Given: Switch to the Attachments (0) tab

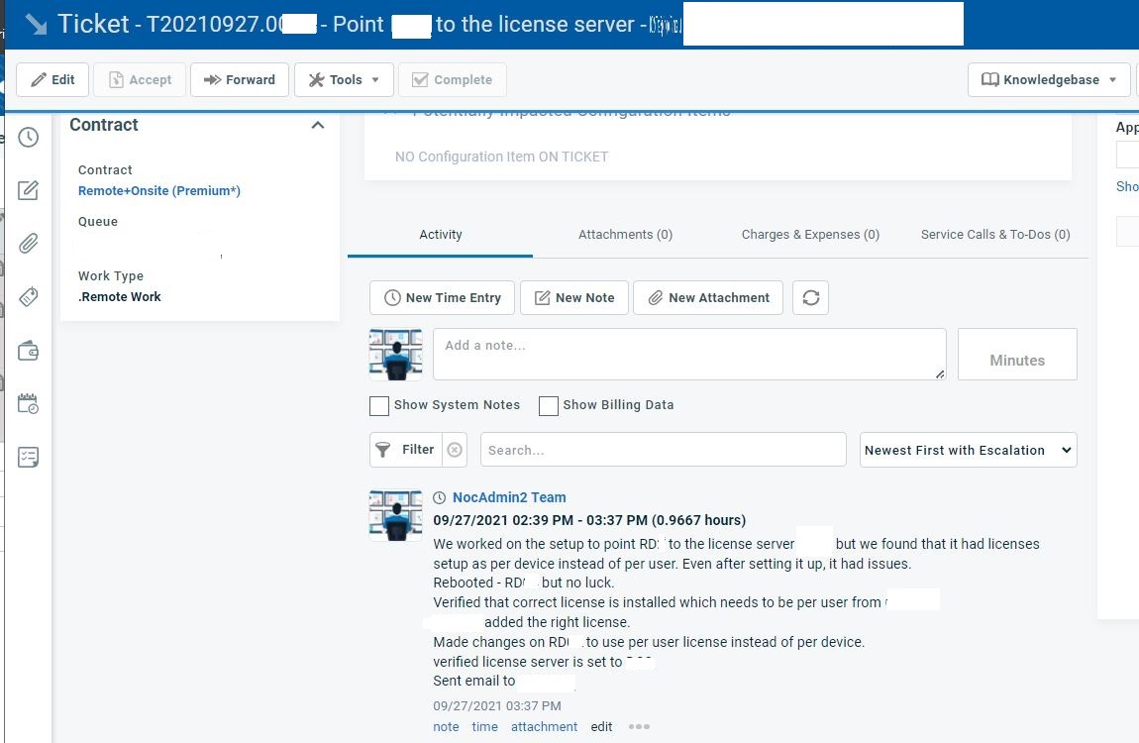Looking at the screenshot, I should tap(625, 235).
